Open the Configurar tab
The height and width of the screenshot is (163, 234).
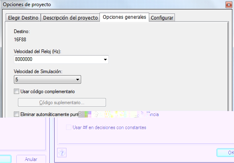[162, 18]
